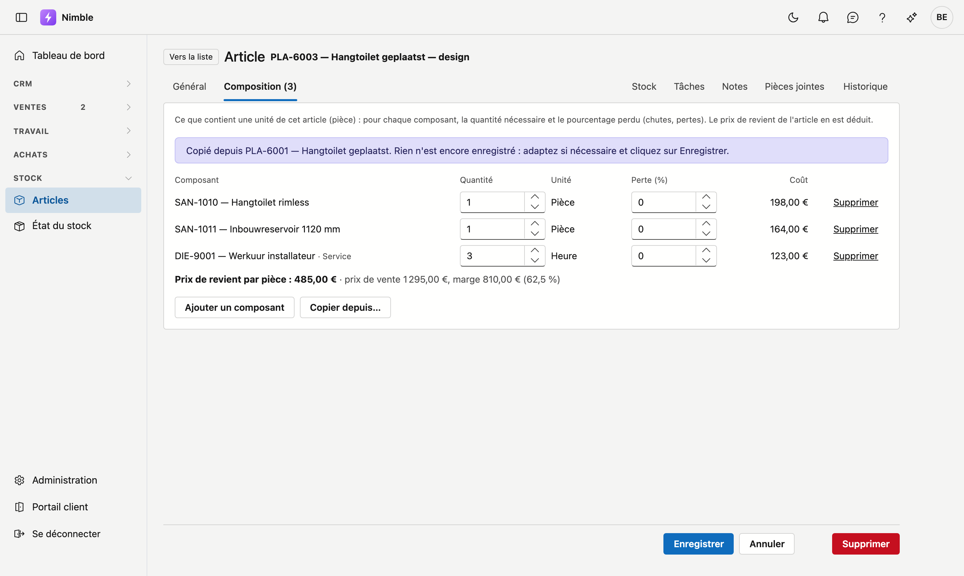Decrease Perte percentage for DIE-9001 row
The width and height of the screenshot is (964, 576).
706,261
